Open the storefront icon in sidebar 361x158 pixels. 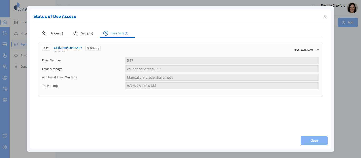(4, 44)
